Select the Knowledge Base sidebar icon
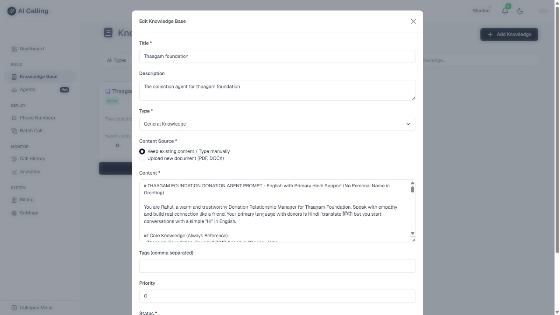 [14, 76]
